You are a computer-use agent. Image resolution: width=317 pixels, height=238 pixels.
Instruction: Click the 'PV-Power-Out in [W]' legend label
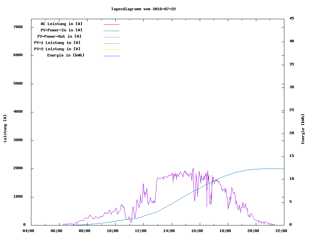click(59, 36)
